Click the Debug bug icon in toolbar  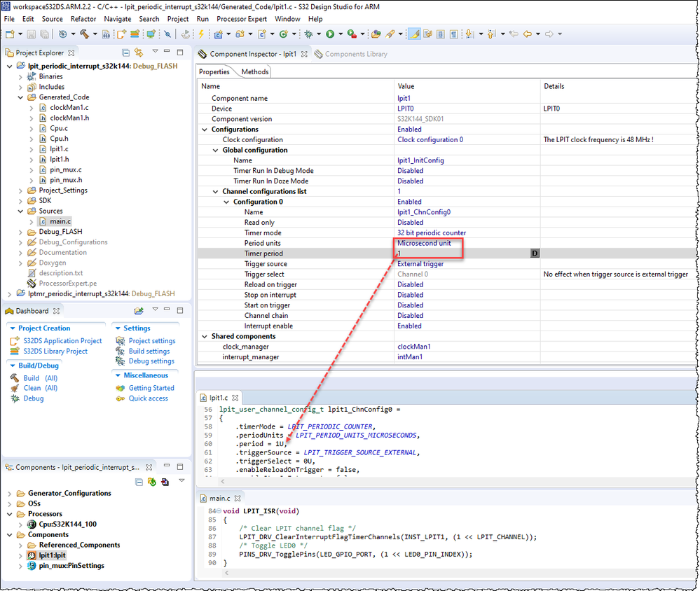(x=308, y=34)
